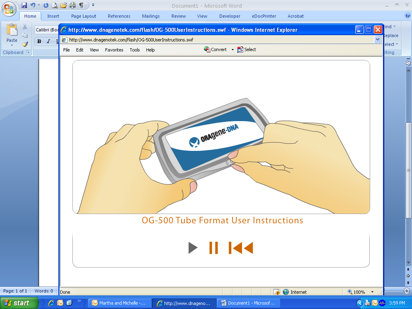The width and height of the screenshot is (412, 309).
Task: Launch Internet Explorer from Quick Launch
Action: 51,303
